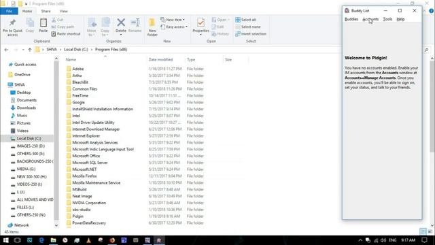Sort by Date modified column header
The image size is (435, 245).
(x=160, y=59)
